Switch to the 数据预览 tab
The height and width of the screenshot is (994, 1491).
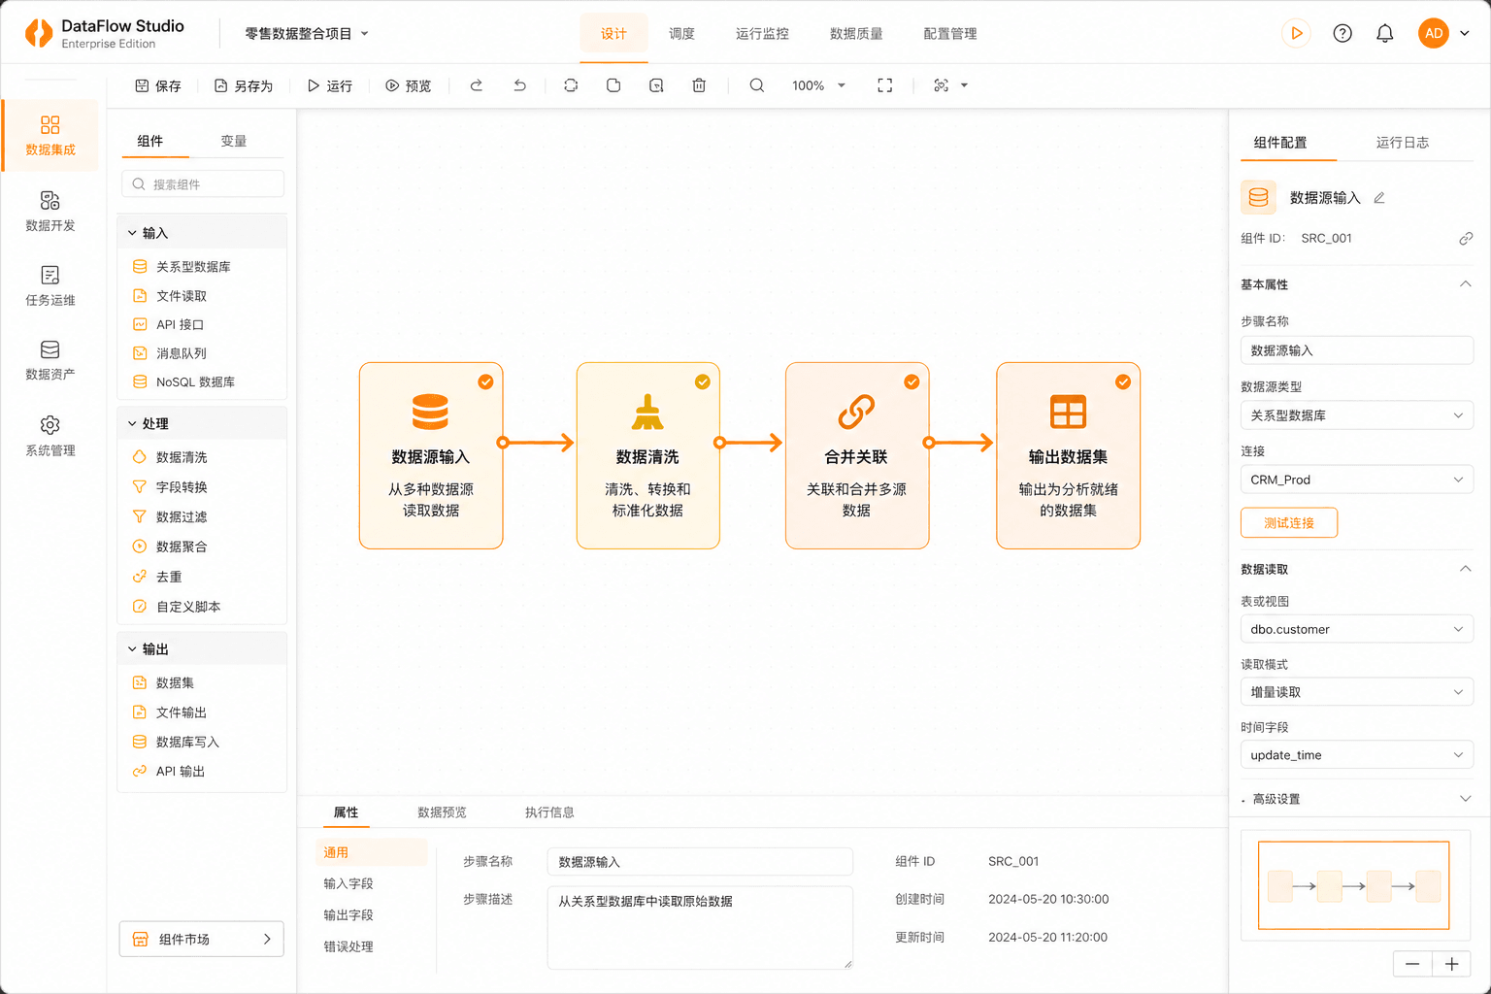point(442,812)
